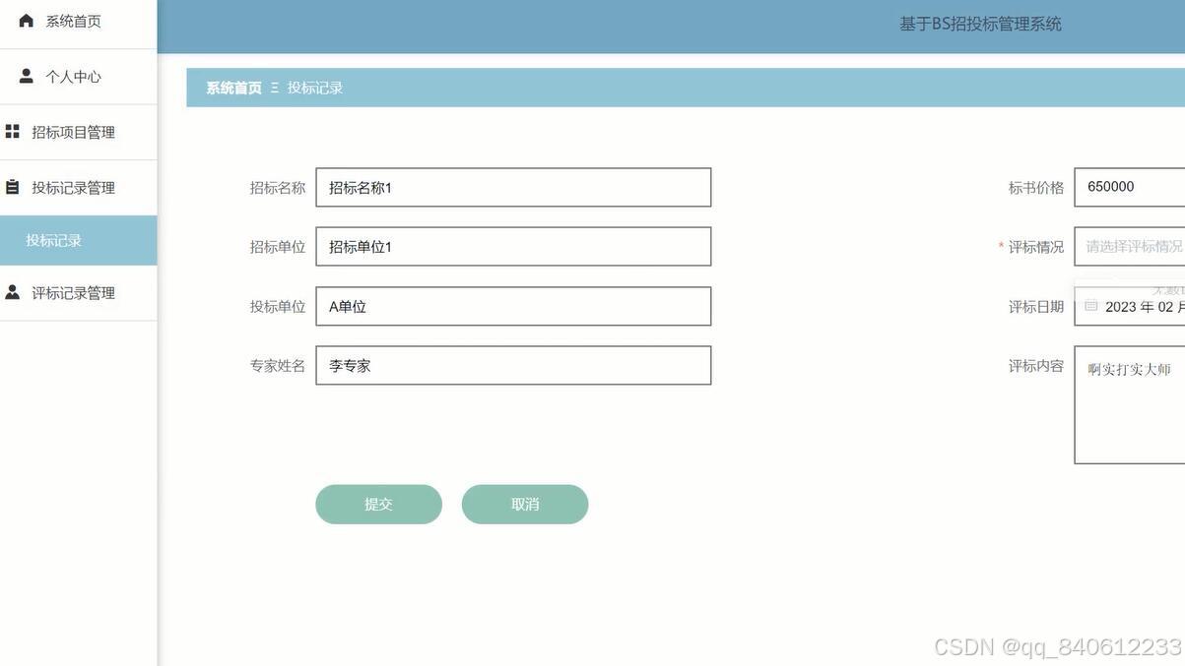Expand 招标项目管理 menu
Image resolution: width=1185 pixels, height=666 pixels.
[78, 132]
